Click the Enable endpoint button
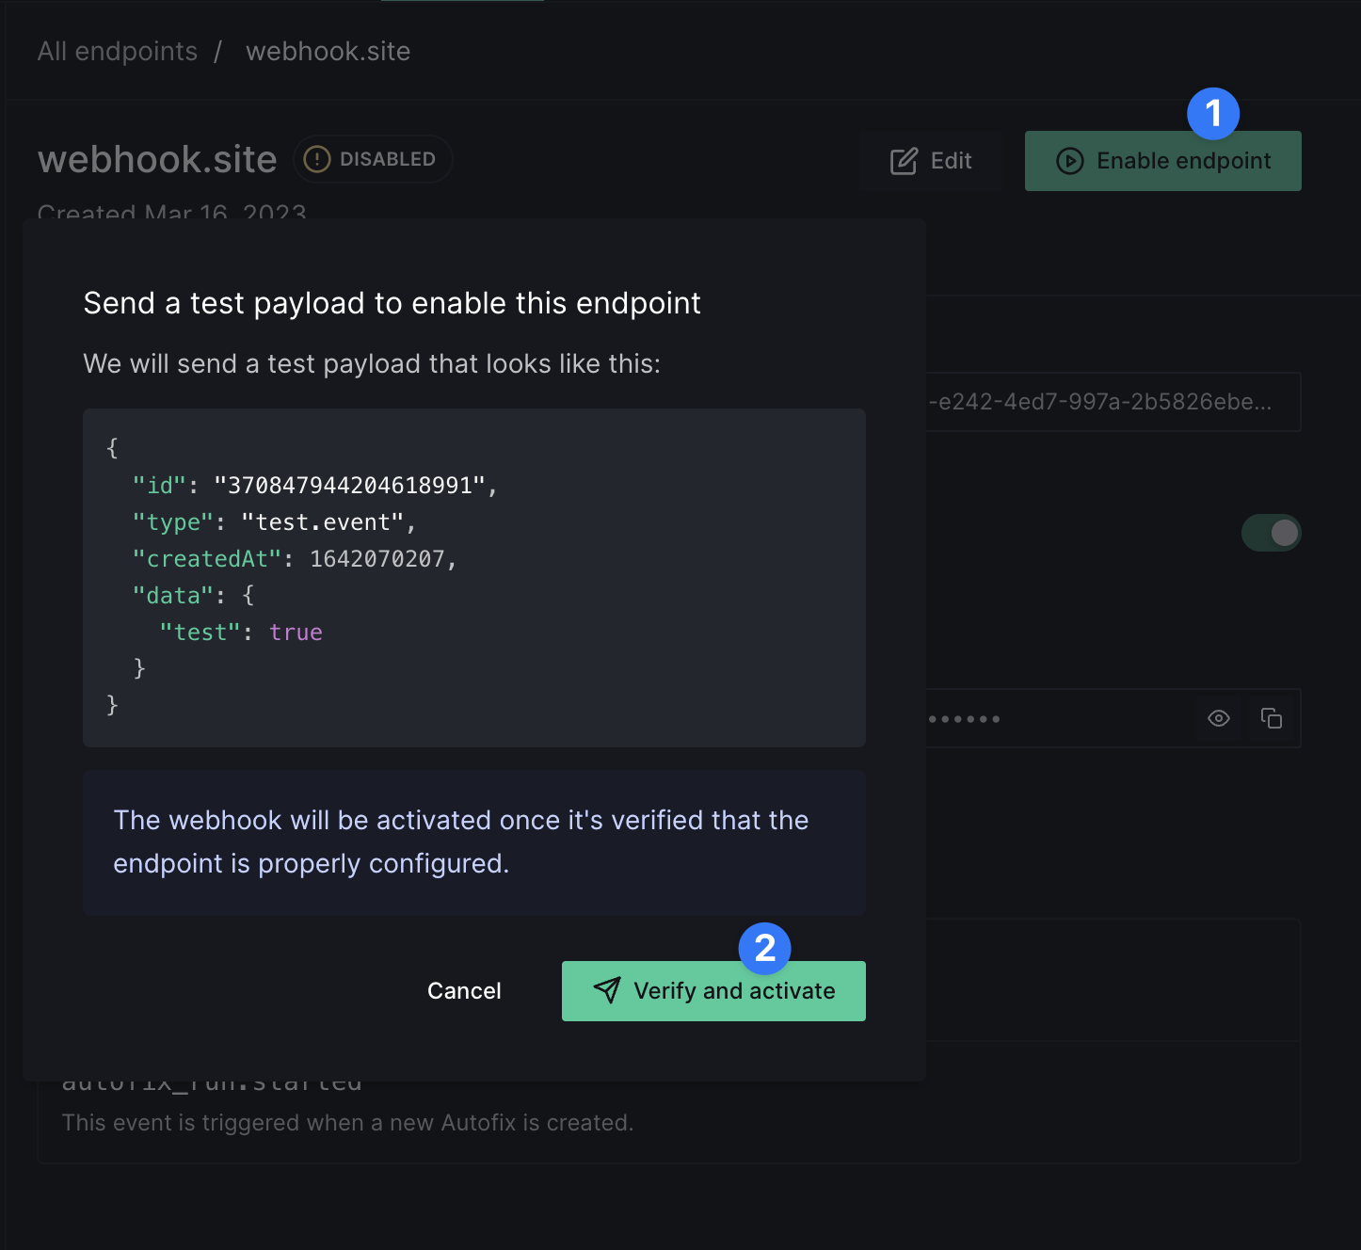The width and height of the screenshot is (1361, 1250). point(1162,161)
